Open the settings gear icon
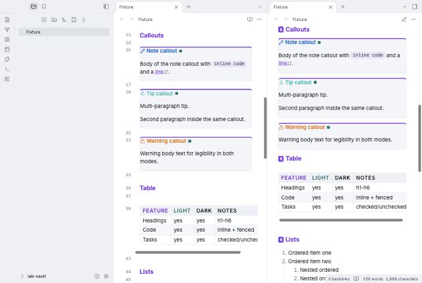 pyautogui.click(x=106, y=276)
